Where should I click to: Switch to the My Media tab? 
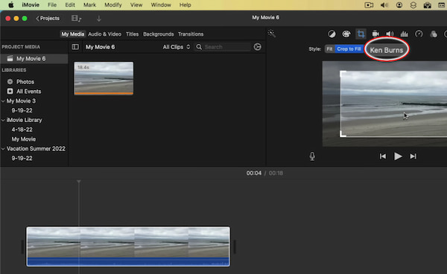(73, 34)
